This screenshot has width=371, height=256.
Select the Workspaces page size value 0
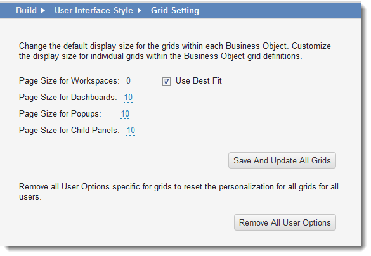[x=128, y=81]
